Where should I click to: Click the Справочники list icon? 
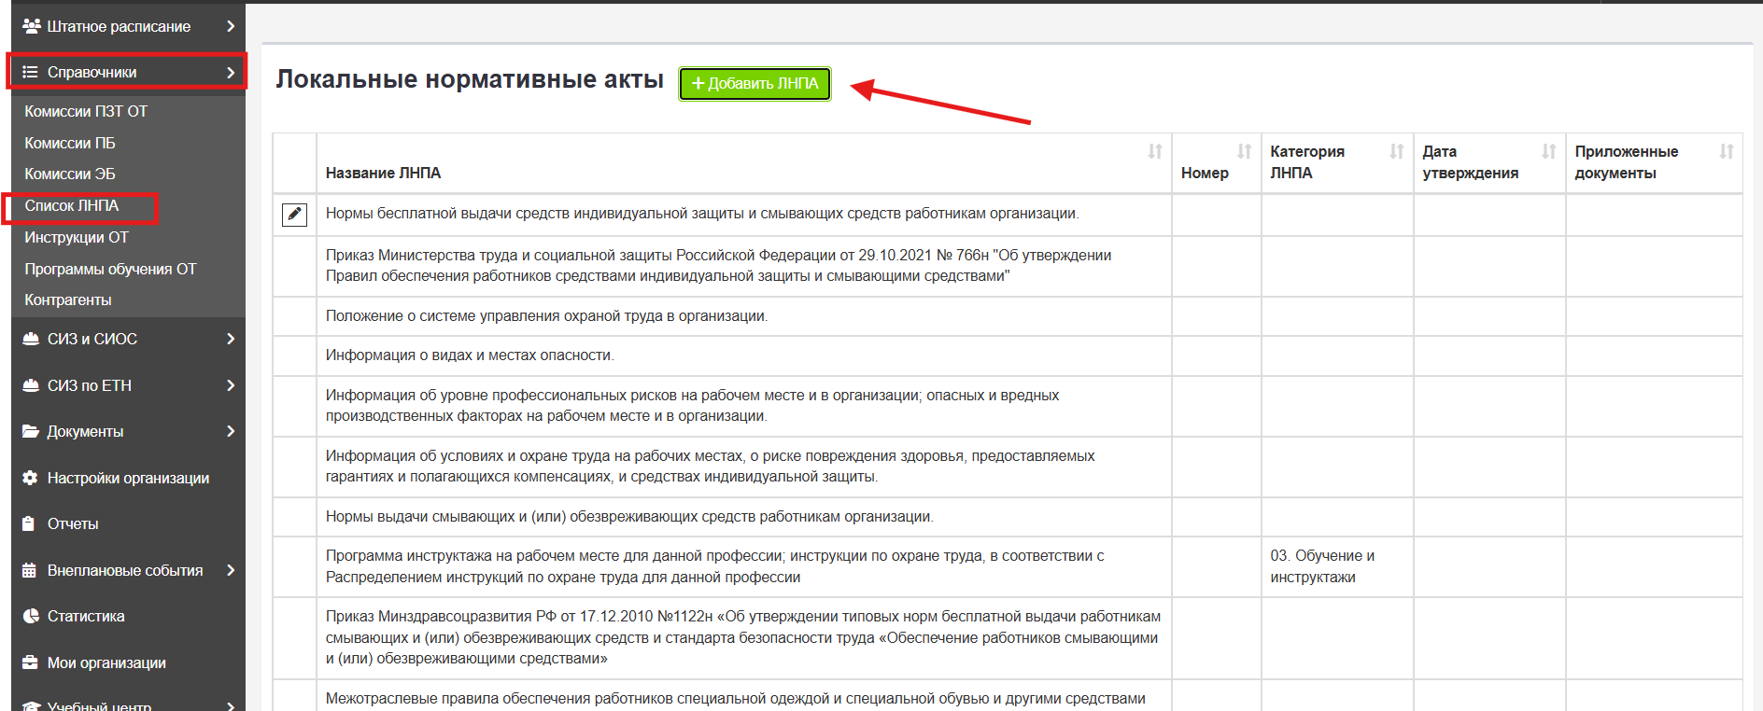pos(30,72)
